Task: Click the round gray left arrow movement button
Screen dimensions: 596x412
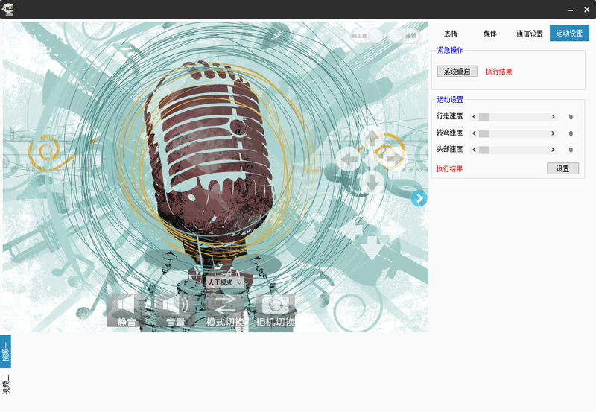Action: tap(349, 159)
